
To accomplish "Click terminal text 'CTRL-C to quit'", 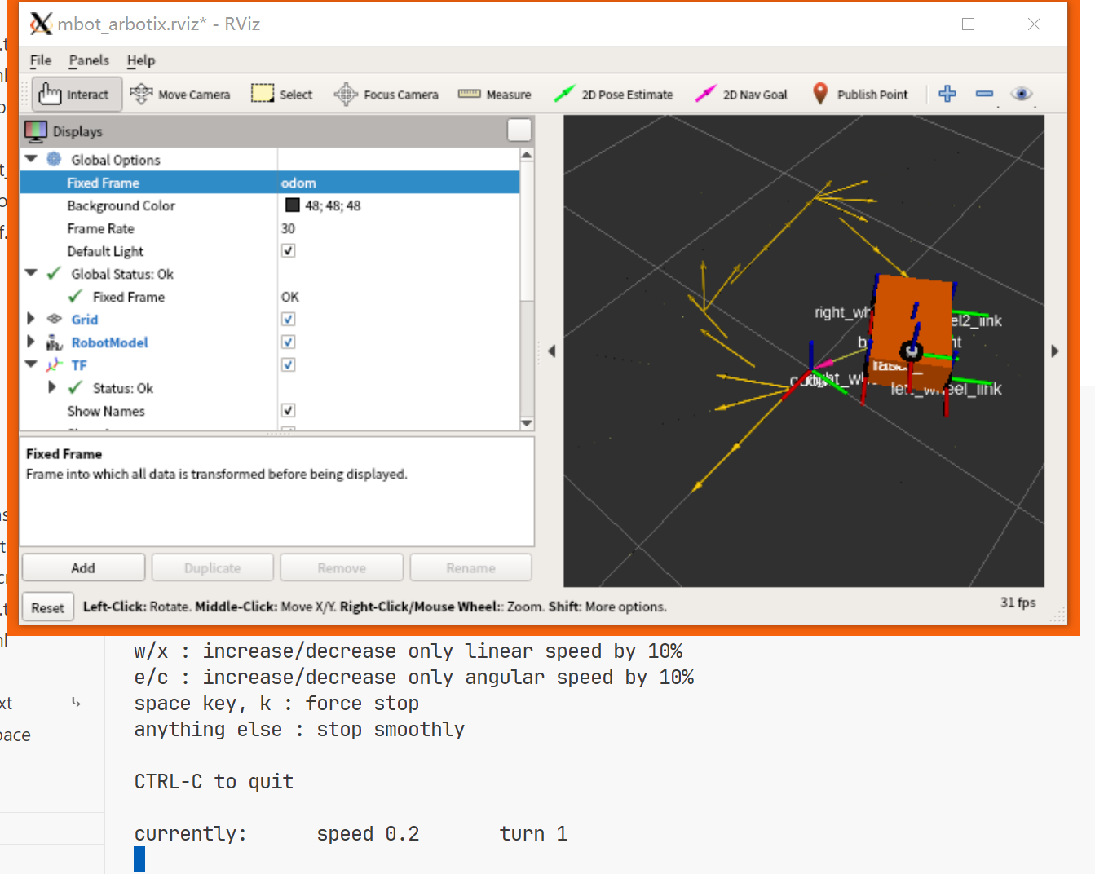I will [x=214, y=782].
